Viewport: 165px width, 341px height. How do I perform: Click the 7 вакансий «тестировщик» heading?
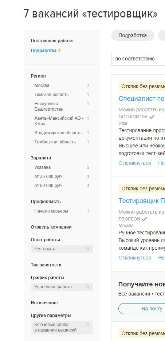91,13
